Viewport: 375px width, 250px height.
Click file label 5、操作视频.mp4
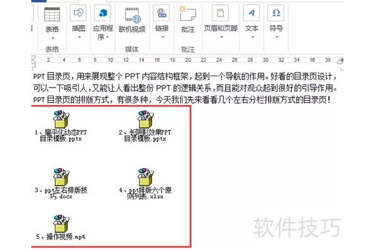click(61, 237)
